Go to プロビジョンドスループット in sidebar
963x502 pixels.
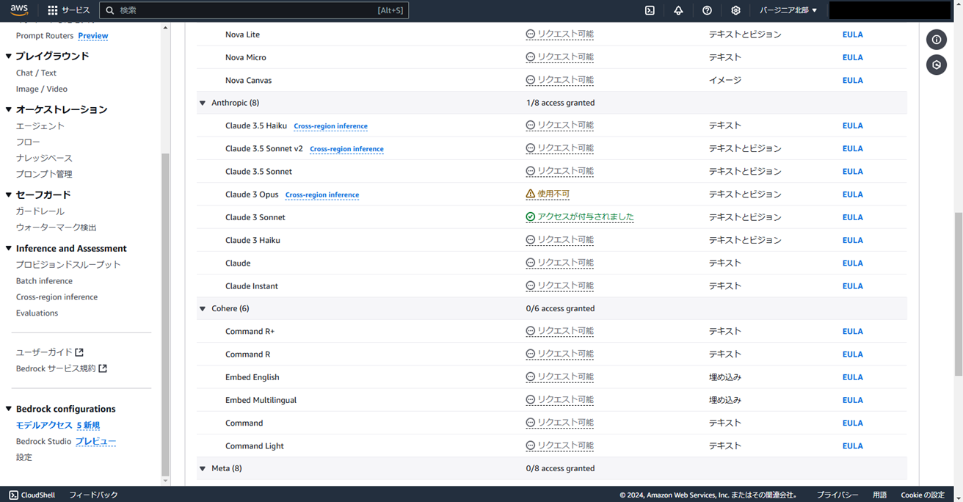pyautogui.click(x=68, y=265)
